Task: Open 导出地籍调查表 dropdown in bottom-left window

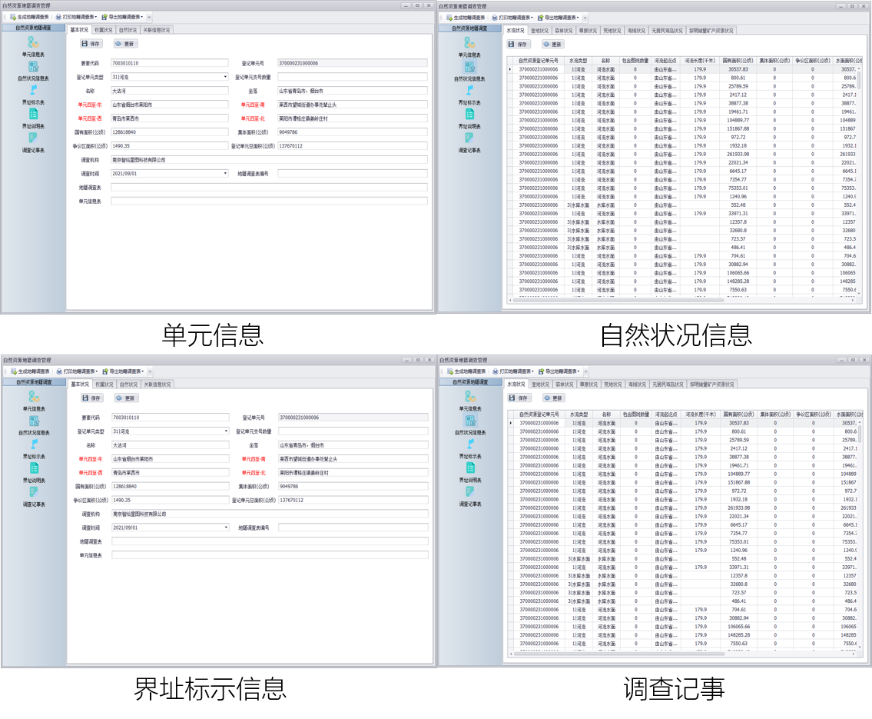Action: [x=123, y=371]
